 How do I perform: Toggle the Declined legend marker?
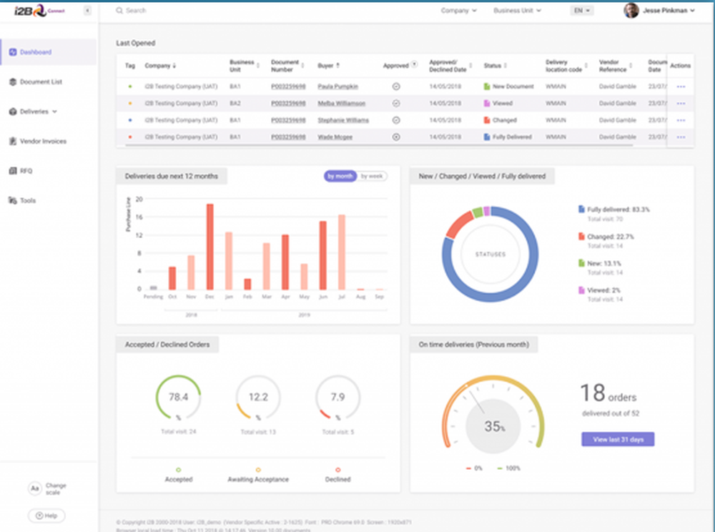click(x=338, y=470)
